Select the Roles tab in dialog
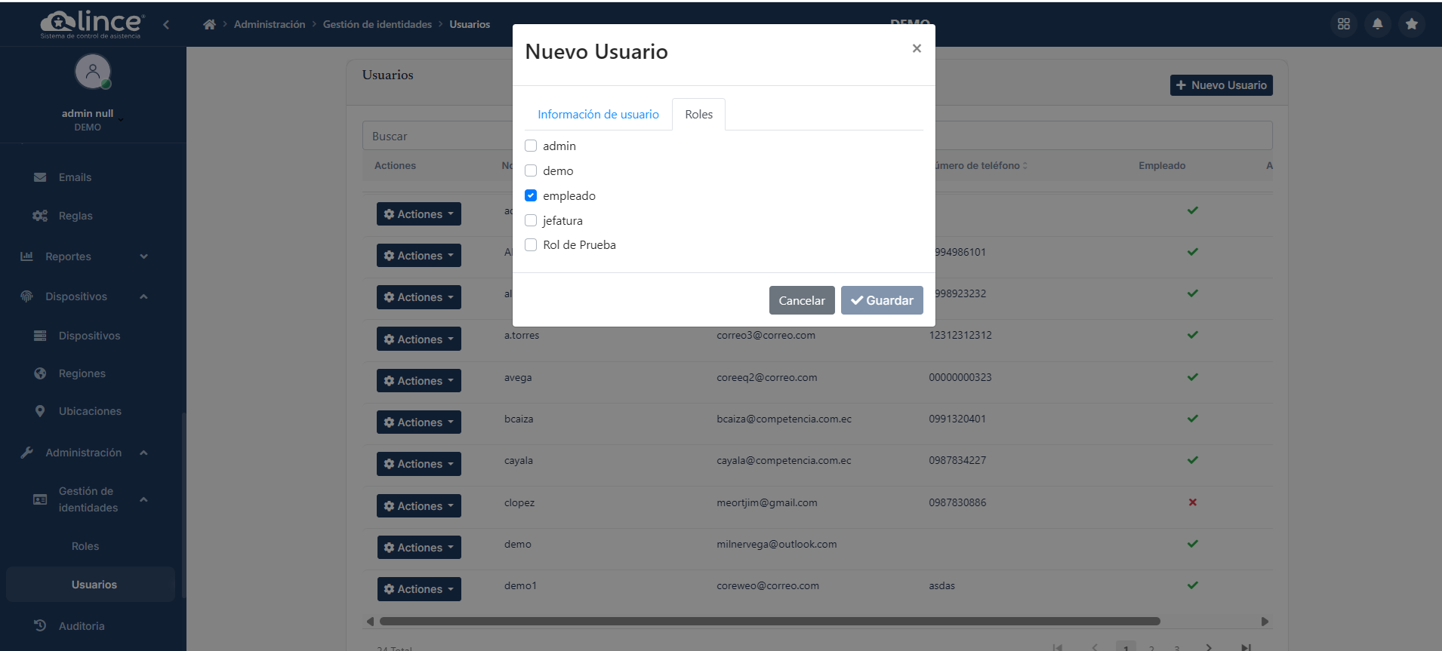1442x651 pixels. click(698, 114)
